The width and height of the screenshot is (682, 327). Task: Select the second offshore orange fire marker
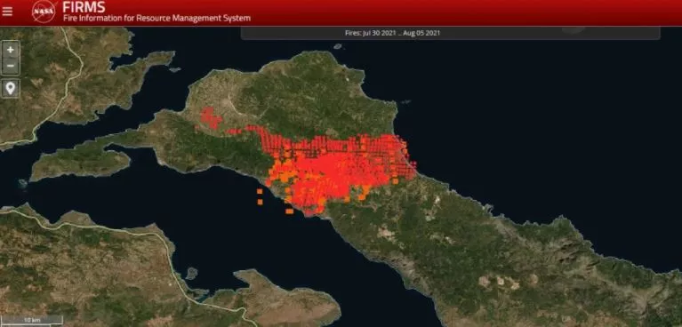pos(261,202)
